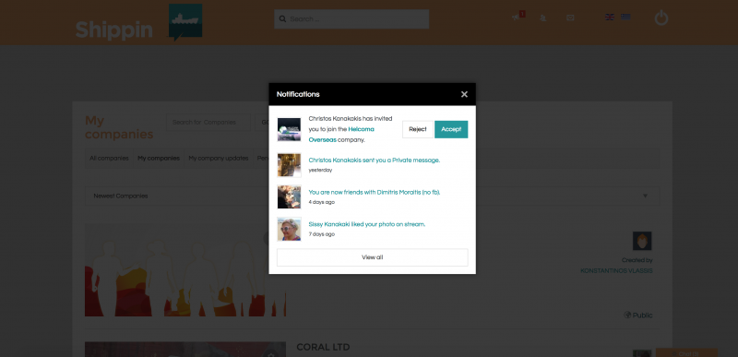Viewport: 738px width, 357px height.
Task: Click Sissy Kanakaki profile thumbnail
Action: click(289, 229)
